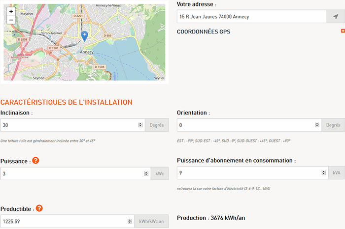
Task: Expand GPS coordinates with the plus icon
Action: coord(343,31)
